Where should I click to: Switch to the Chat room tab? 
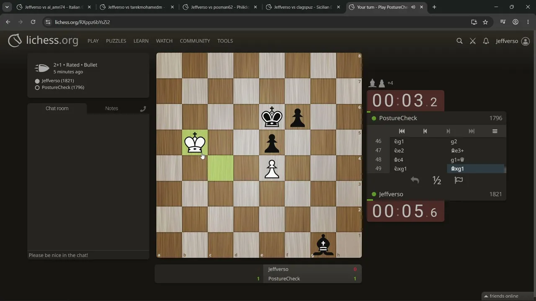(57, 108)
